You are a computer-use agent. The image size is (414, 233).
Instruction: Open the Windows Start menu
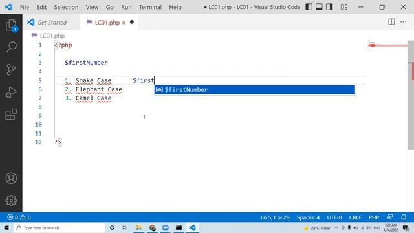point(6,227)
